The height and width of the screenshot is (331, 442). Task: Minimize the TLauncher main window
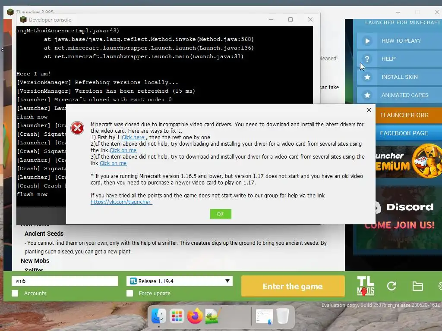click(x=398, y=12)
